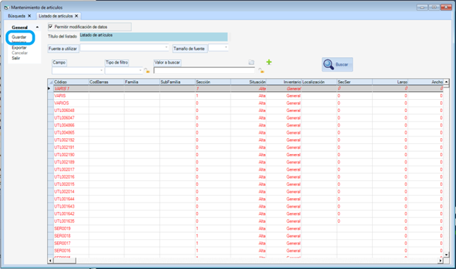The height and width of the screenshot is (269, 456).
Task: Click the folder icon above the search value field
Action: coord(251,62)
